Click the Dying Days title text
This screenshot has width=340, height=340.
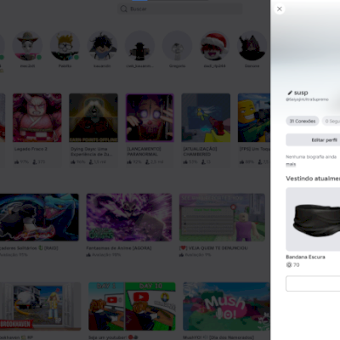tap(91, 151)
